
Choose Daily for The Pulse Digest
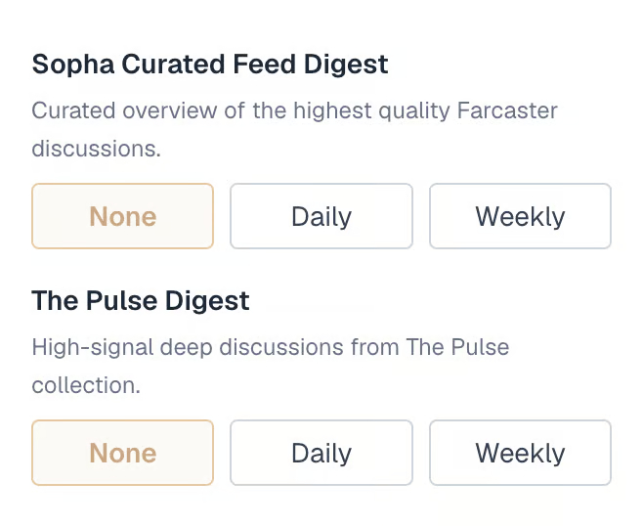click(x=321, y=453)
